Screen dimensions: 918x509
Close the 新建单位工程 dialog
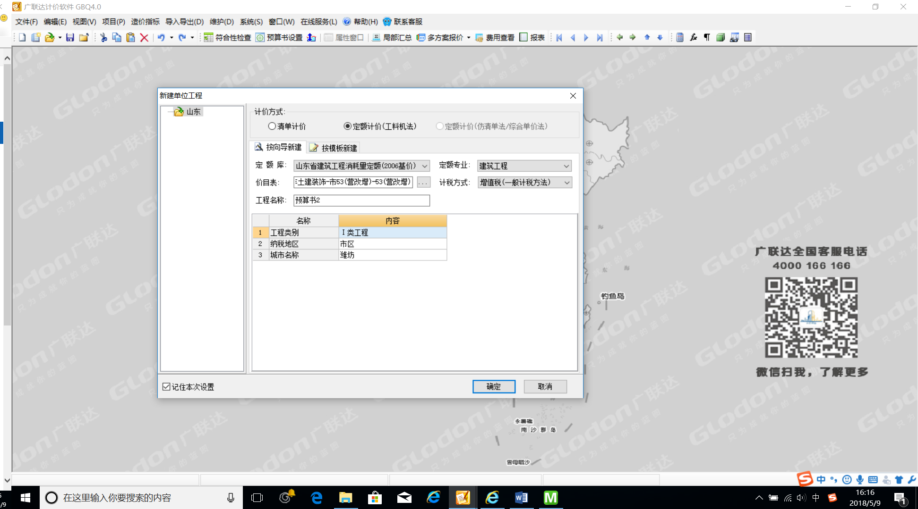point(573,96)
